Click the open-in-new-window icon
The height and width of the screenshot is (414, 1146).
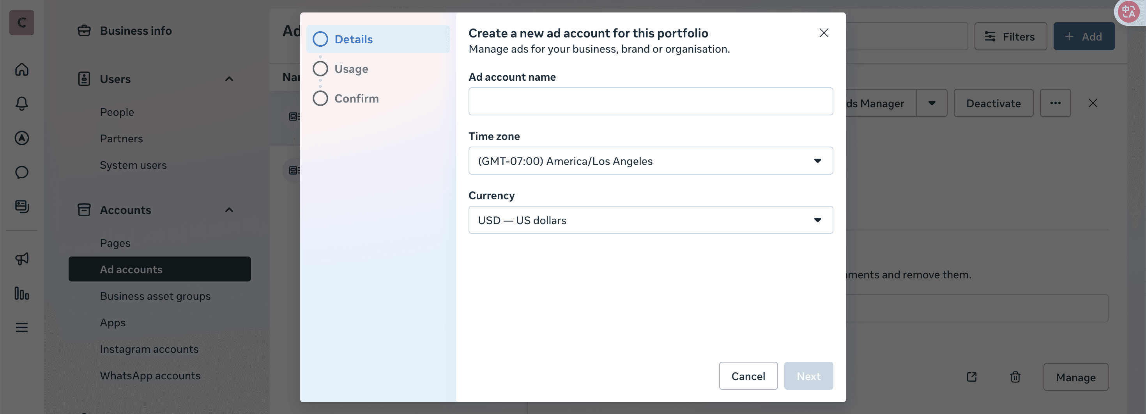[x=972, y=377]
